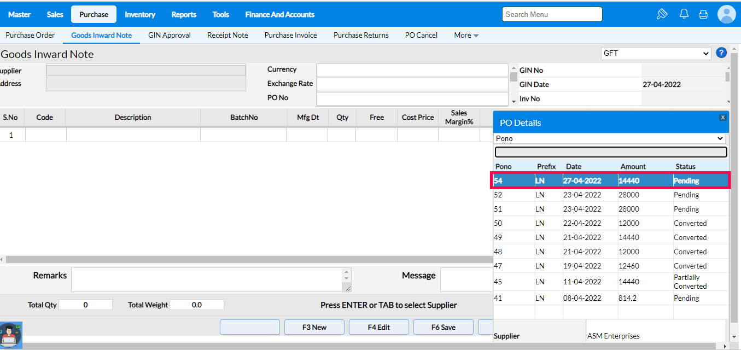Open the user profile avatar
The height and width of the screenshot is (350, 741).
pos(727,14)
